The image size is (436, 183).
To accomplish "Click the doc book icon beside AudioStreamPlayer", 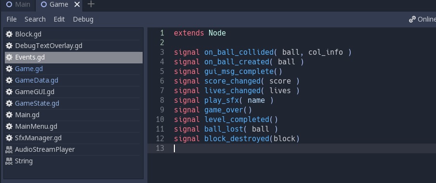I will 9,150.
